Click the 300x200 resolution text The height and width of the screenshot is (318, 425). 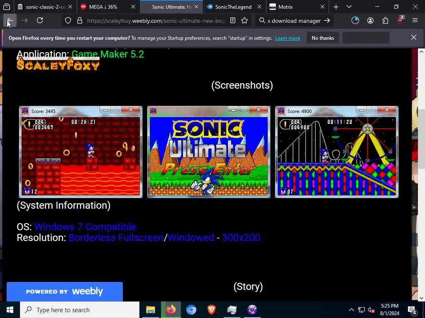241,238
